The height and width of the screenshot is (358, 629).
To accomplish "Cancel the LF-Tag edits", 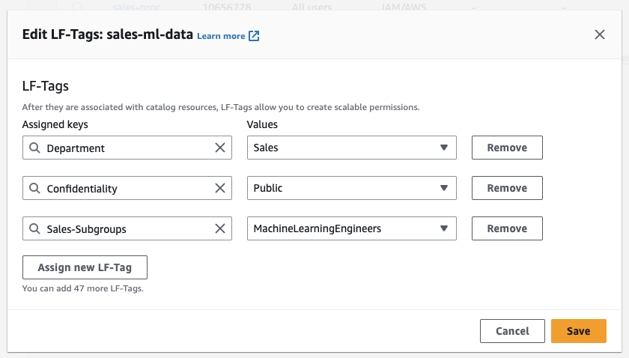I will (x=512, y=331).
